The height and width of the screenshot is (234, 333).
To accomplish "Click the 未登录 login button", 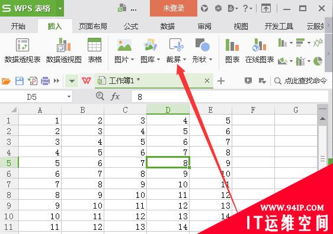I will point(174,8).
